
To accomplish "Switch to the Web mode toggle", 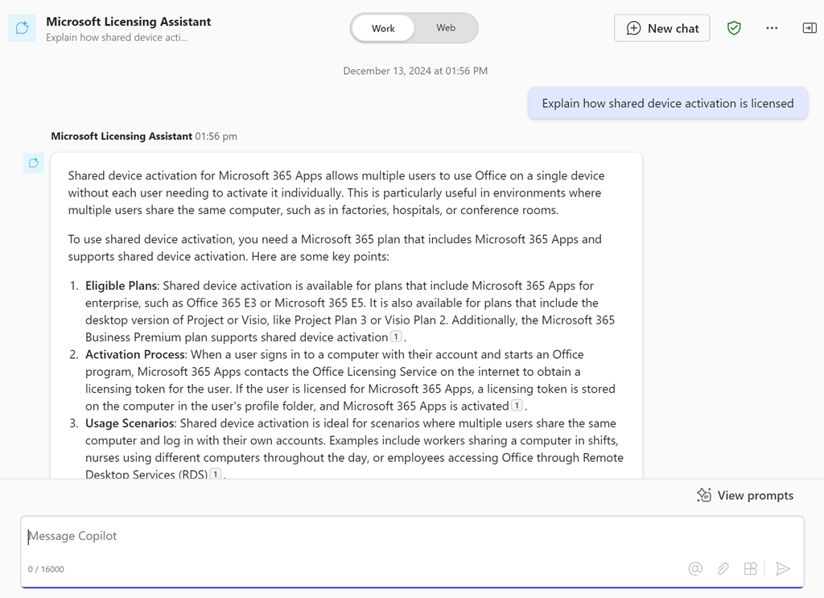I will (x=446, y=28).
